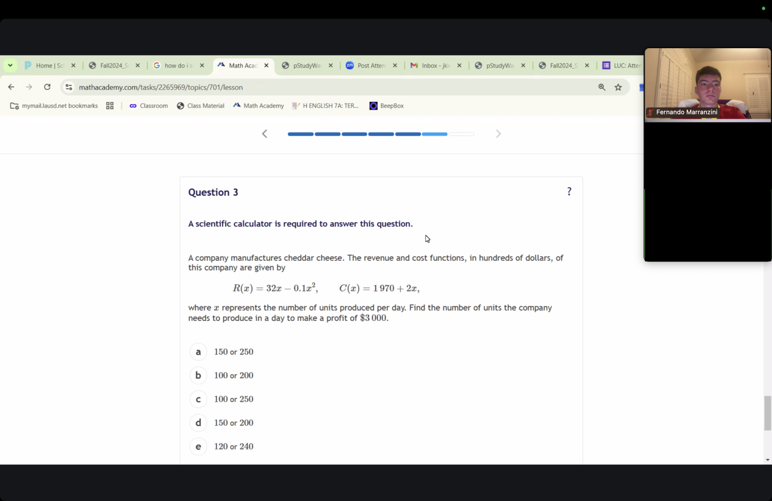Close the Math Acad tab

(x=266, y=66)
